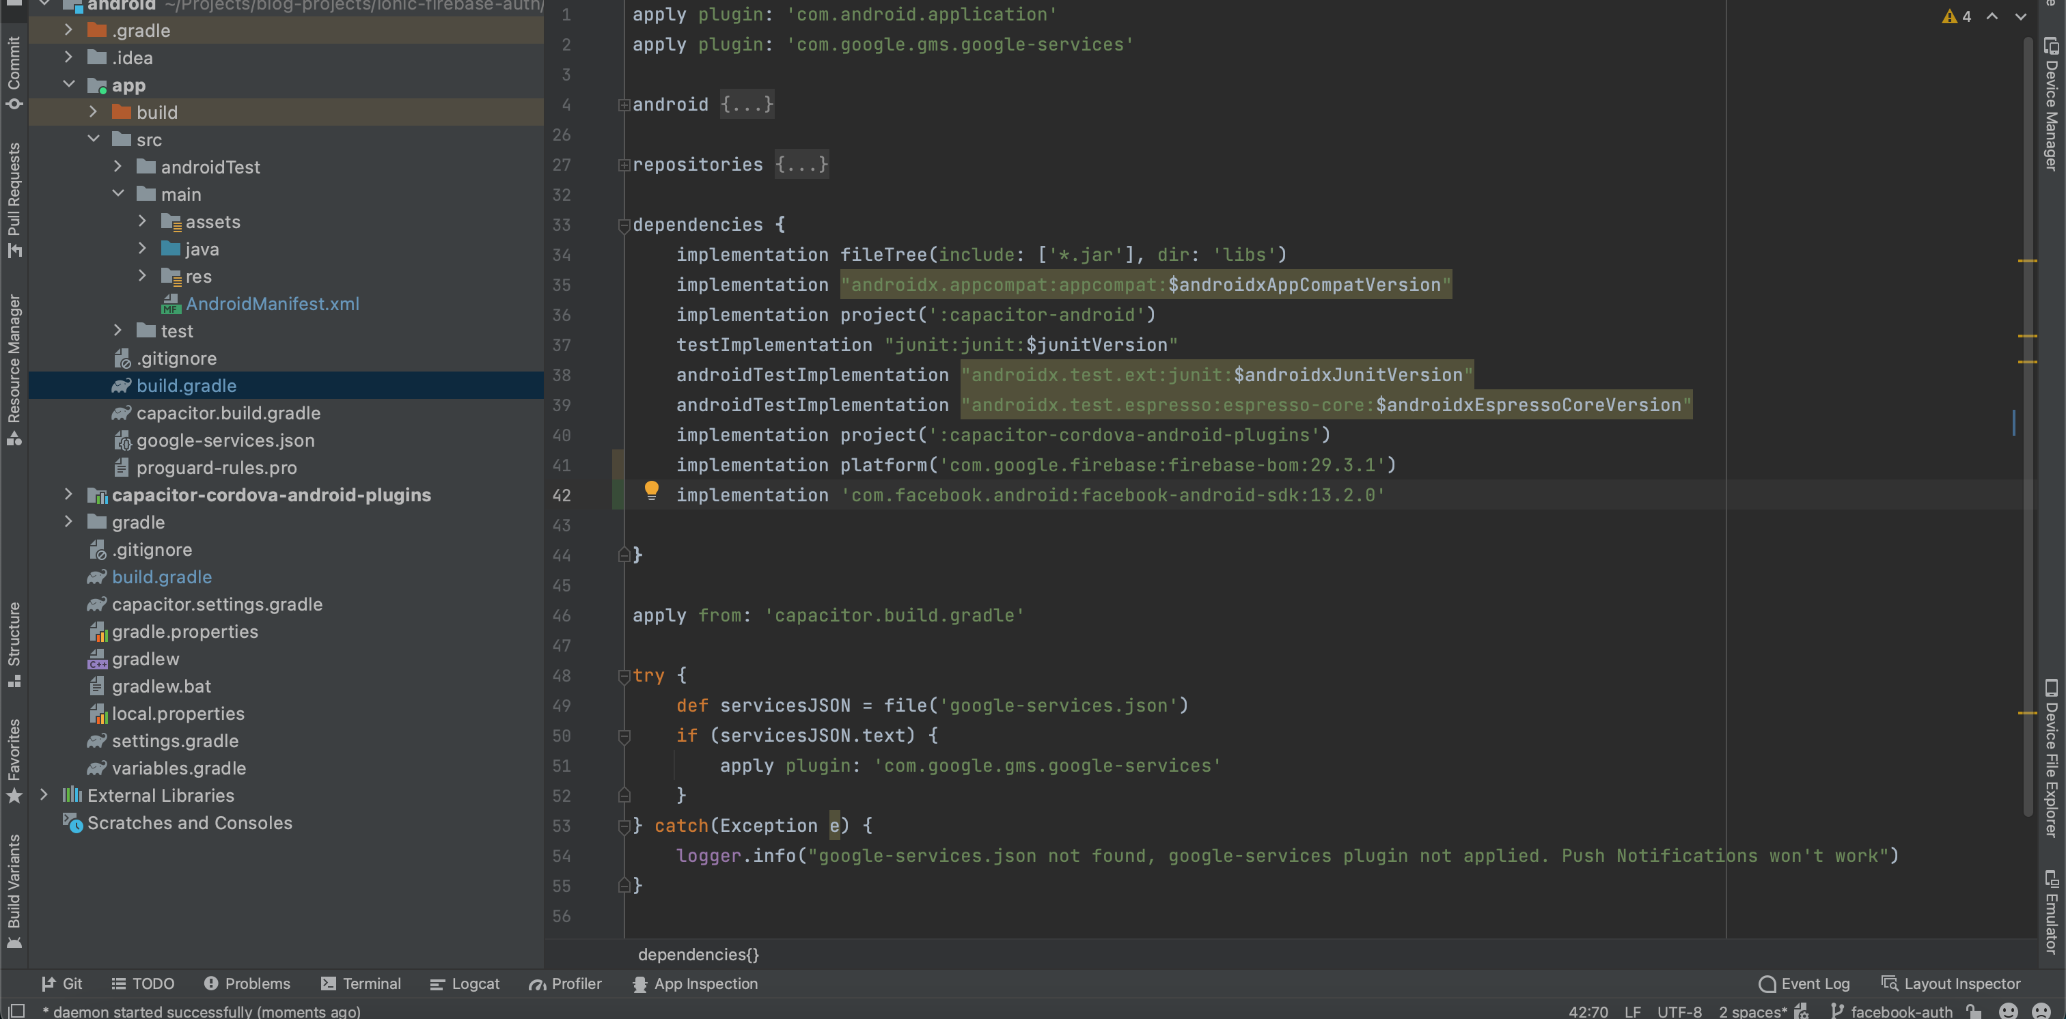Open the Event Log
The width and height of the screenshot is (2066, 1019).
(x=1804, y=983)
